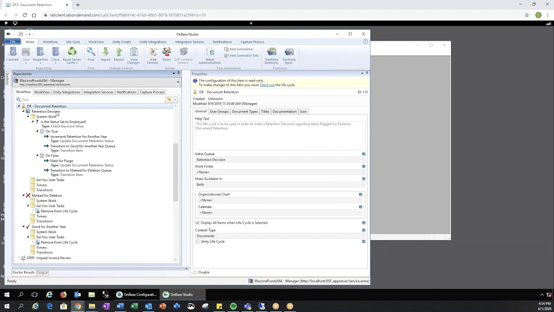Open Web Services
This screenshot has height=312, width=554.
click(152, 55)
